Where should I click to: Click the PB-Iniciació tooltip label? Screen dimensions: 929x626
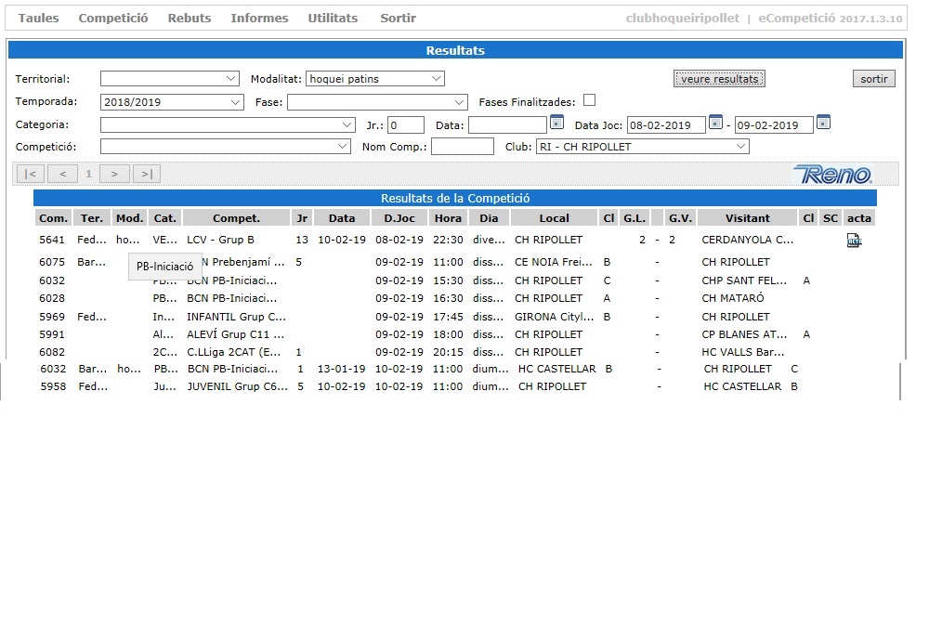pos(164,267)
